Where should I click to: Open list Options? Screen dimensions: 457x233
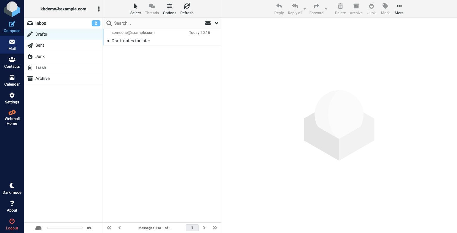pyautogui.click(x=169, y=9)
